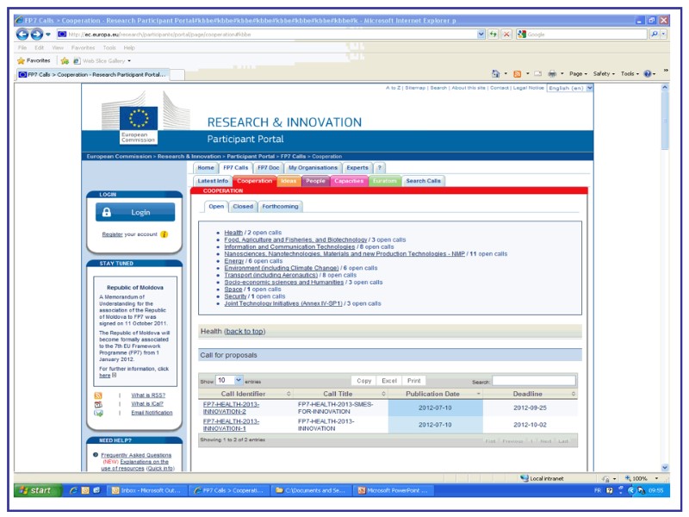
Task: Open the Search Calls tab
Action: 423,181
